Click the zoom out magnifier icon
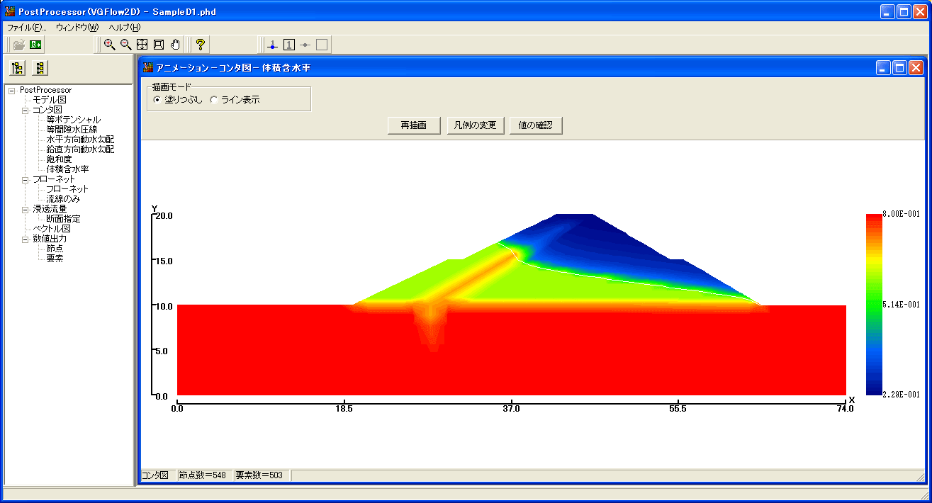The height and width of the screenshot is (503, 932). click(x=125, y=45)
